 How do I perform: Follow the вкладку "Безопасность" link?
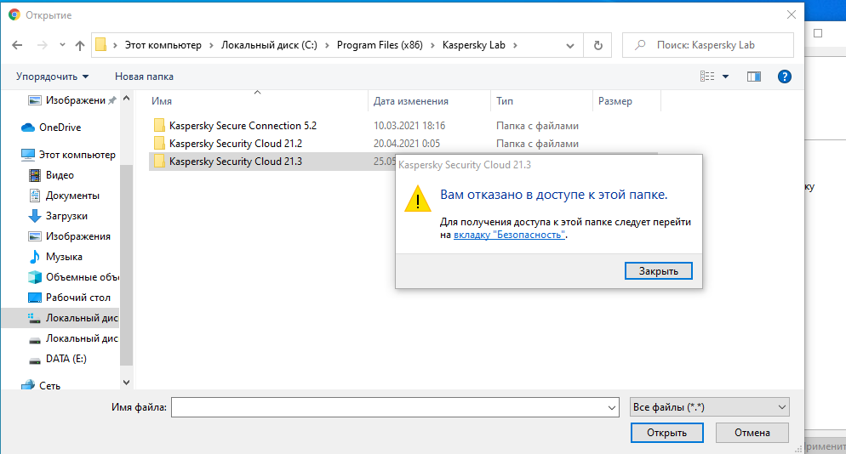tap(509, 235)
